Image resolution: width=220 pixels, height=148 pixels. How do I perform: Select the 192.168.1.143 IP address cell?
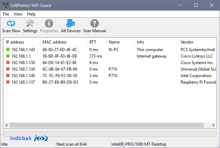coord(23,50)
